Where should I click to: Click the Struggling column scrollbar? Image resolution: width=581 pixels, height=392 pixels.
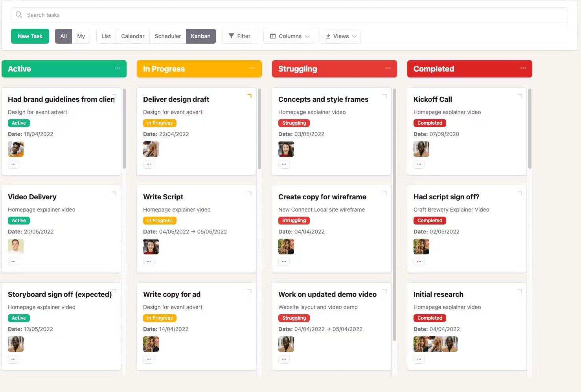[395, 214]
